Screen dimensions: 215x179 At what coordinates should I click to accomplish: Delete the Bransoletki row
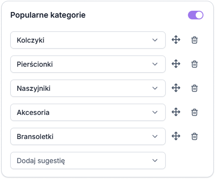[x=194, y=136]
